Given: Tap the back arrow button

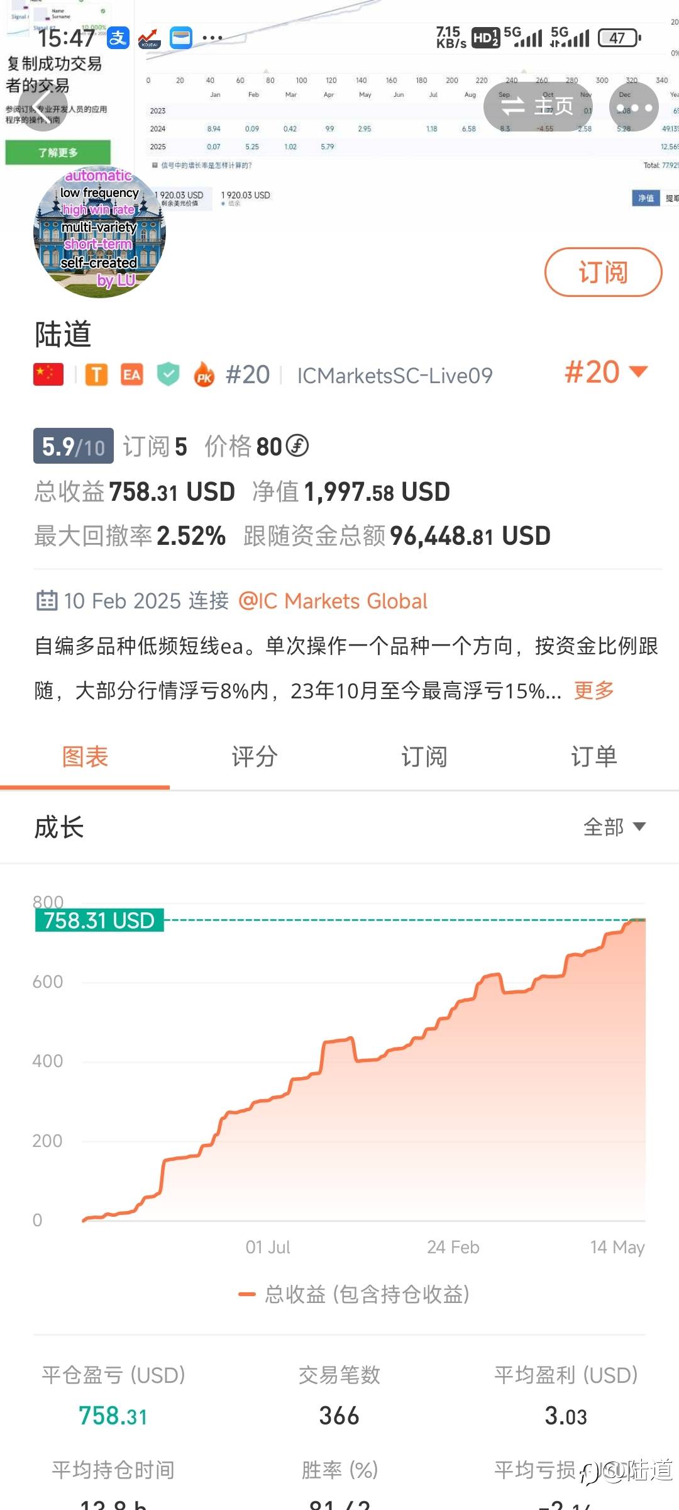Looking at the screenshot, I should 41,106.
